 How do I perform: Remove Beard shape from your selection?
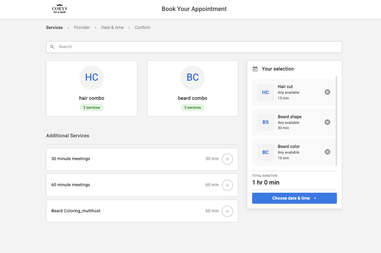[x=327, y=122]
